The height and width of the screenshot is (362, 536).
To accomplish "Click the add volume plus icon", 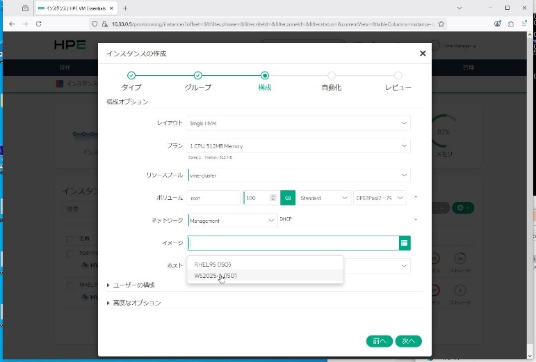I will click(416, 198).
